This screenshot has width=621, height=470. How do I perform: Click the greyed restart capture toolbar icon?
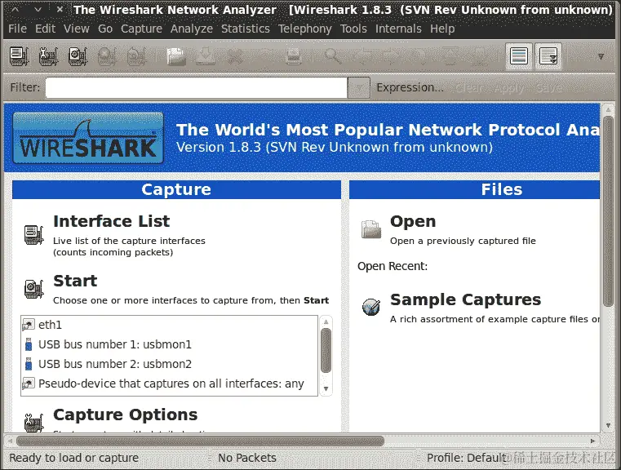136,56
